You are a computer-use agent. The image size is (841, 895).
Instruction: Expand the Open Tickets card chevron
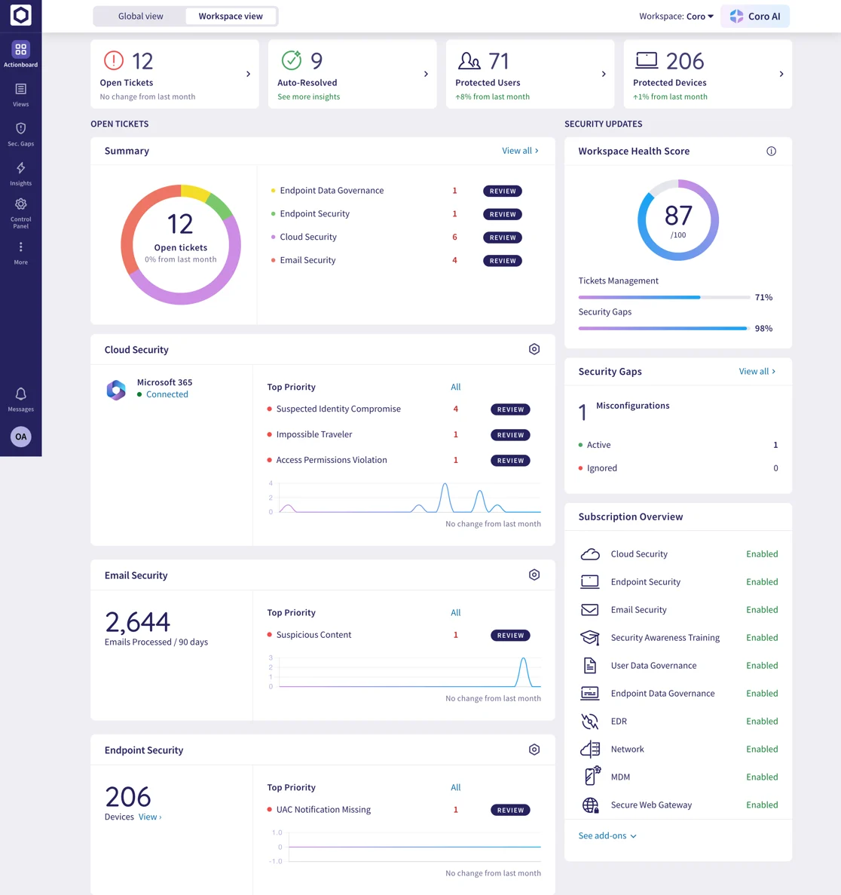click(248, 74)
